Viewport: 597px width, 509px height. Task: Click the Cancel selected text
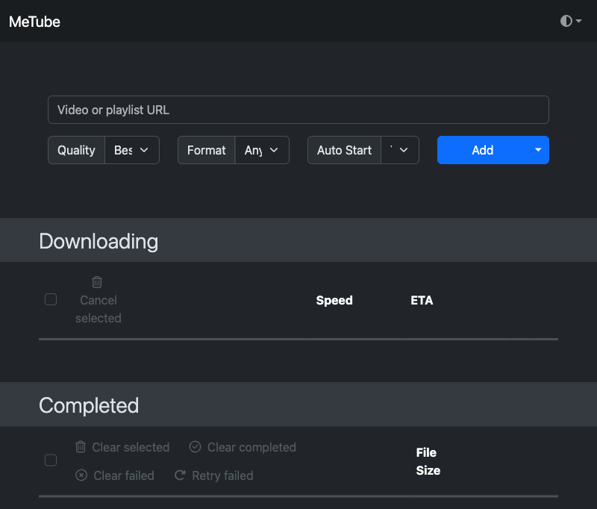pyautogui.click(x=99, y=309)
